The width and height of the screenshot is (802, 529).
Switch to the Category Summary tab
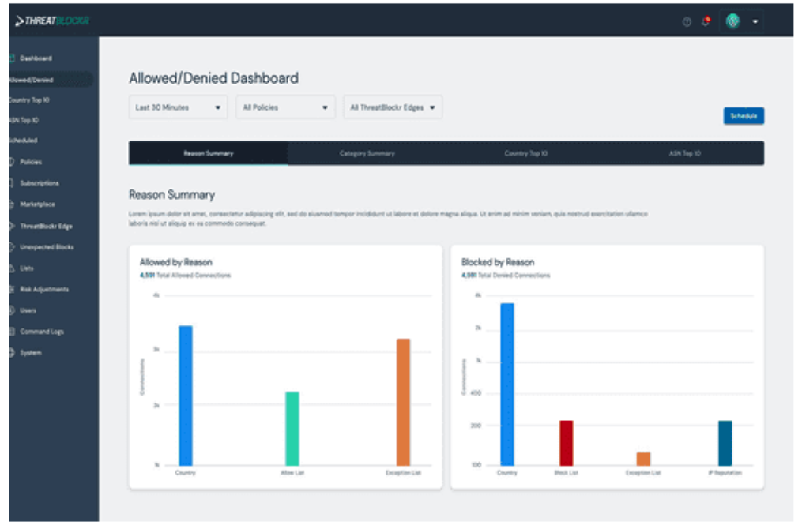(x=367, y=153)
